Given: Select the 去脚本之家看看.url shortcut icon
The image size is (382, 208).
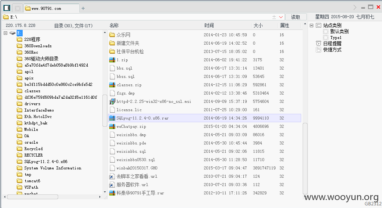Looking at the screenshot, I should pos(112,176).
